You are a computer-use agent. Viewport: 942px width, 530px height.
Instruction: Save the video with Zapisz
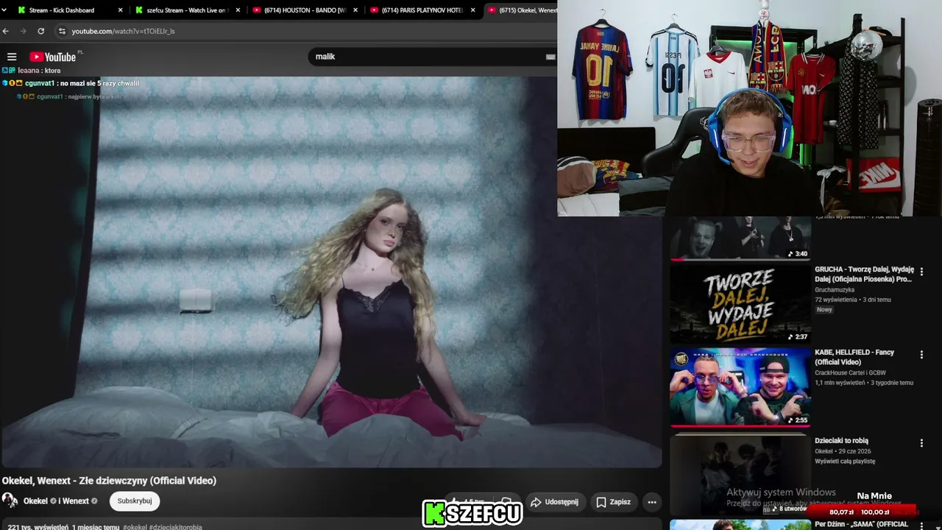[x=613, y=502]
